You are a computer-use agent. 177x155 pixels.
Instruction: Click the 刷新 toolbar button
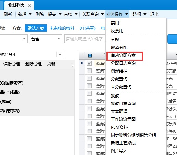(x=8, y=14)
